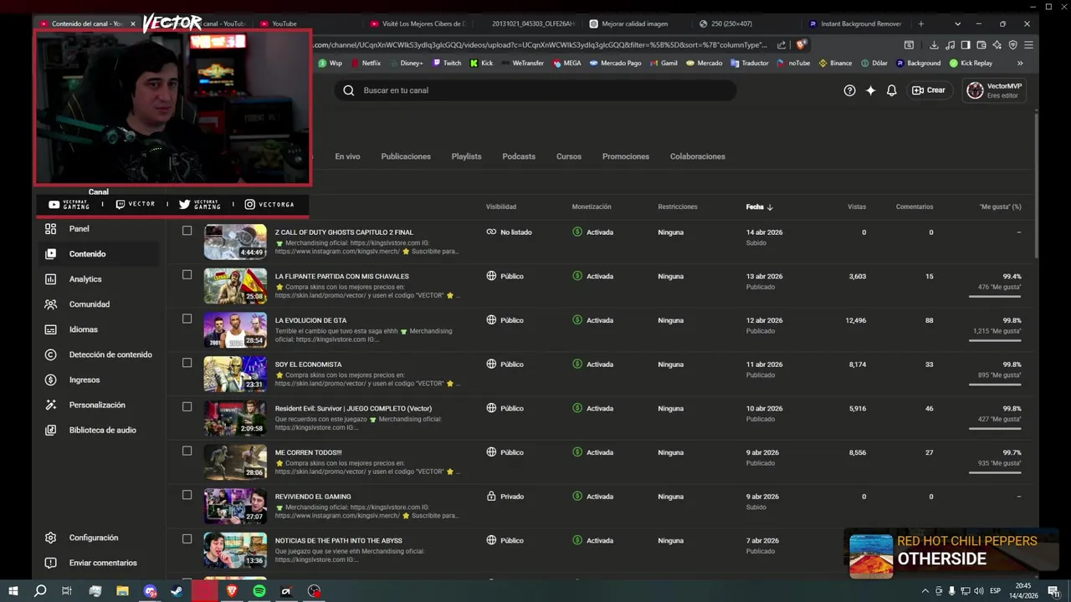Open Personalización wand icon in sidebar

pos(51,405)
